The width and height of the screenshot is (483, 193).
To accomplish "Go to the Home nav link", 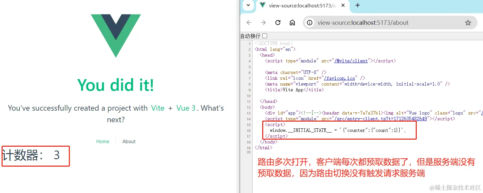I will pos(103,142).
